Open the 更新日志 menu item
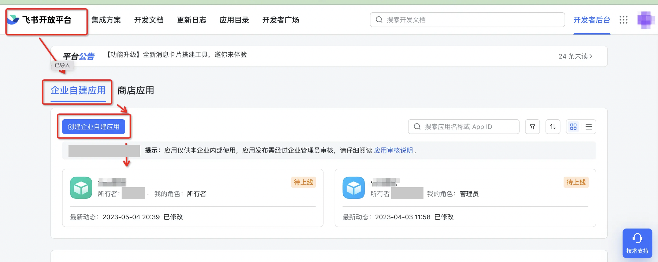The height and width of the screenshot is (262, 658). coord(192,20)
